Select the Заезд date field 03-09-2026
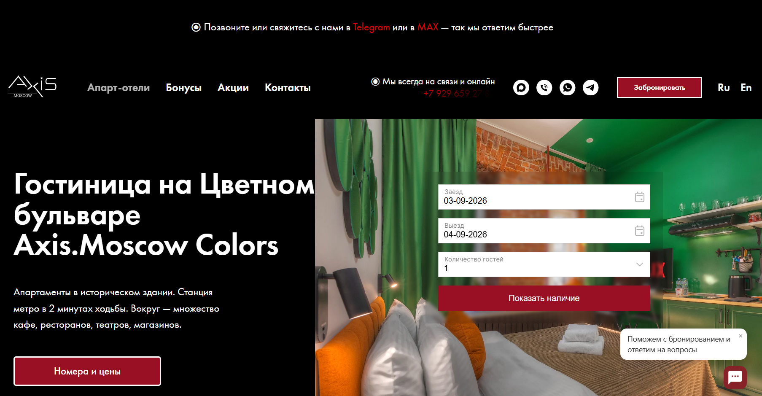762x396 pixels. tap(544, 197)
